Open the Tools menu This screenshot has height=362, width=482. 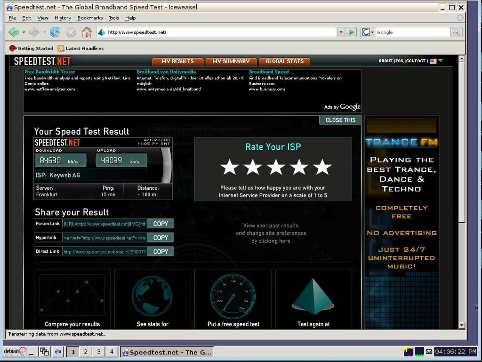(x=114, y=18)
